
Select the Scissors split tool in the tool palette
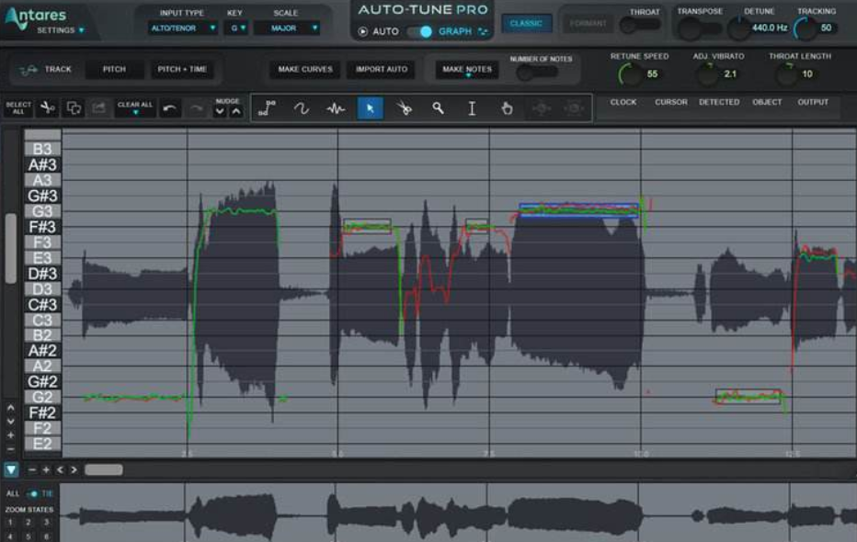point(404,108)
